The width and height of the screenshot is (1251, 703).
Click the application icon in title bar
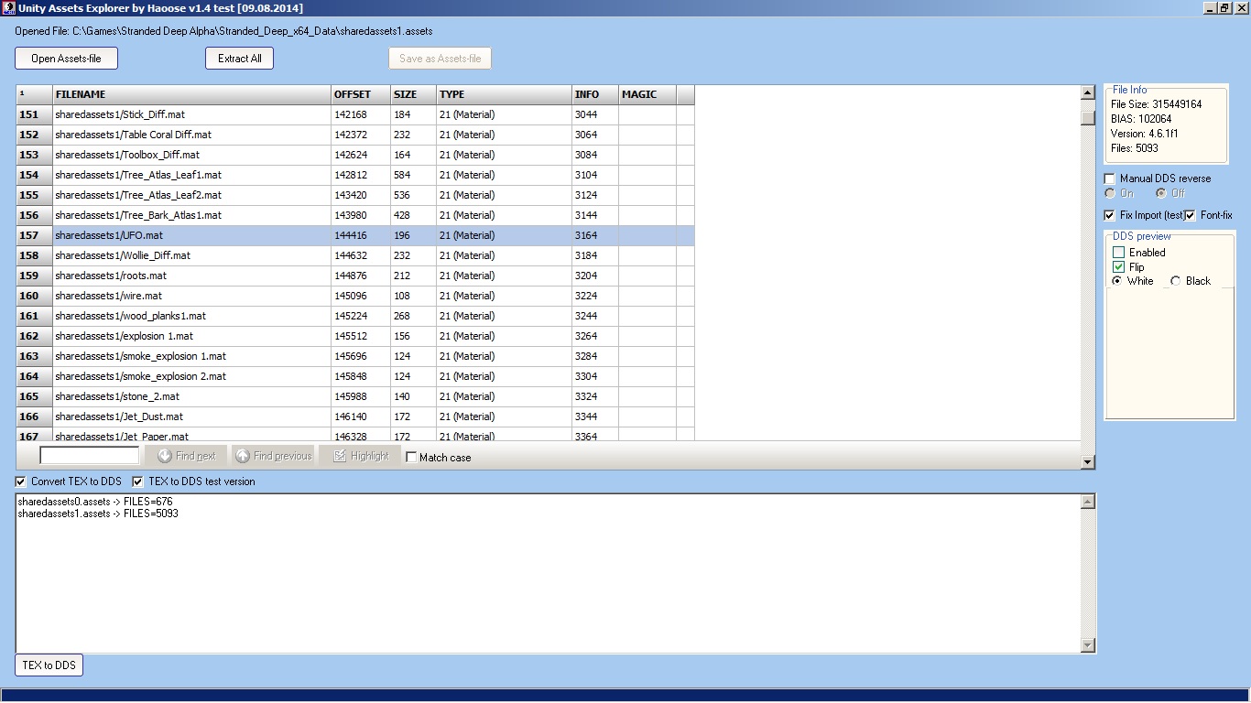[7, 7]
